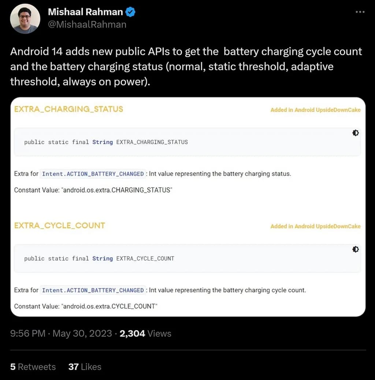This screenshot has width=375, height=380.
Task: Click Mishaal Rahman's profile picture
Action: click(x=25, y=19)
